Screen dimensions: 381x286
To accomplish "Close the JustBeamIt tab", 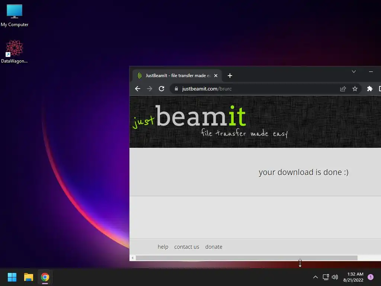I will tap(215, 76).
